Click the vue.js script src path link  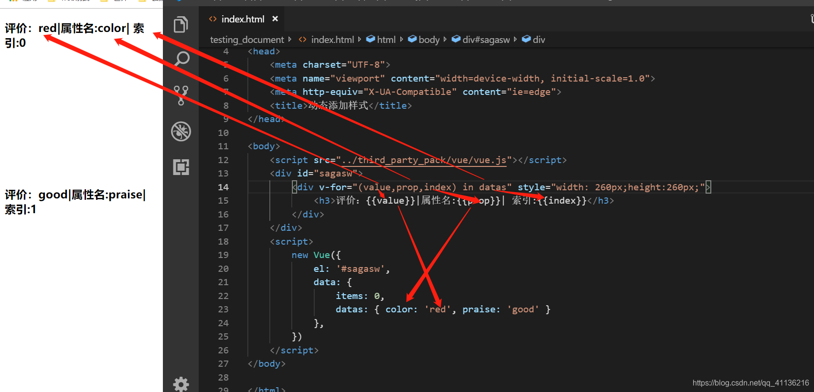(424, 160)
